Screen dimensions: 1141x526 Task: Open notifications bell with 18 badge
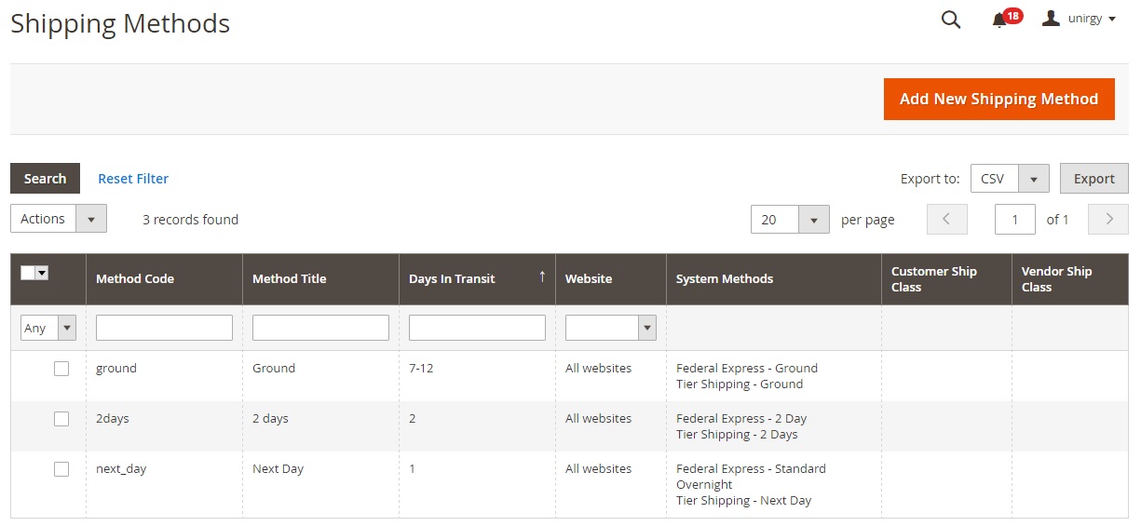point(1000,20)
